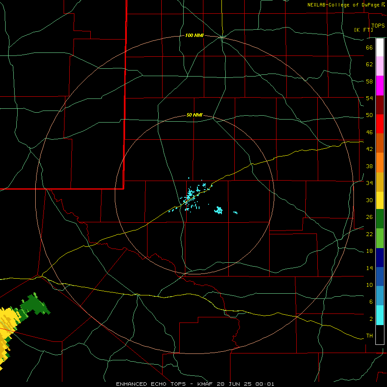This screenshot has height=387, width=387.
Task: Click the '100 NMI' range ring label
Action: (x=194, y=36)
